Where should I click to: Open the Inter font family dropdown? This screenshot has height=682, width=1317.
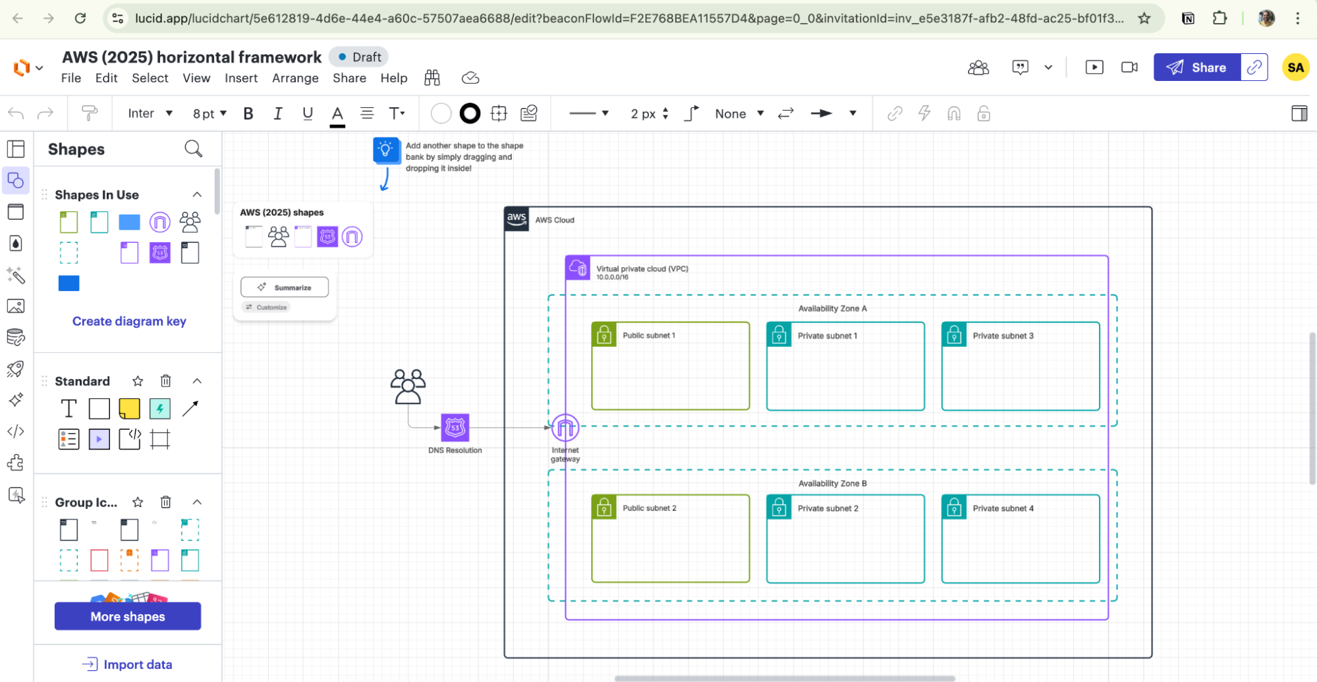coord(150,114)
